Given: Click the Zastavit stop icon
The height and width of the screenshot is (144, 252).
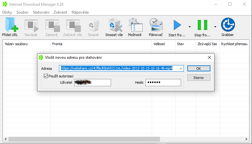Looking at the screenshot, I should pyautogui.click(x=52, y=26).
